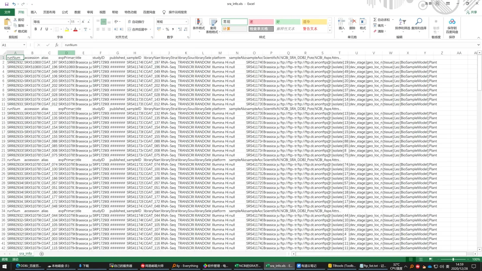
Task: Click the Delete cells (删除) icon
Action: click(x=352, y=22)
